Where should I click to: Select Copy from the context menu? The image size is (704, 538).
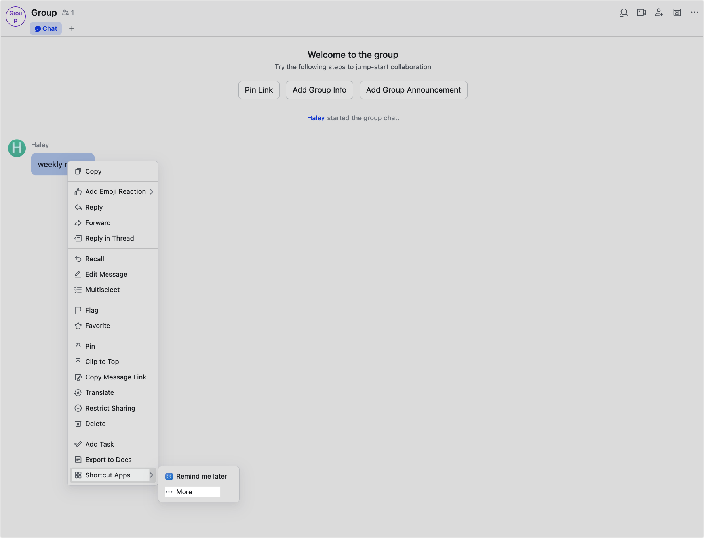click(113, 171)
